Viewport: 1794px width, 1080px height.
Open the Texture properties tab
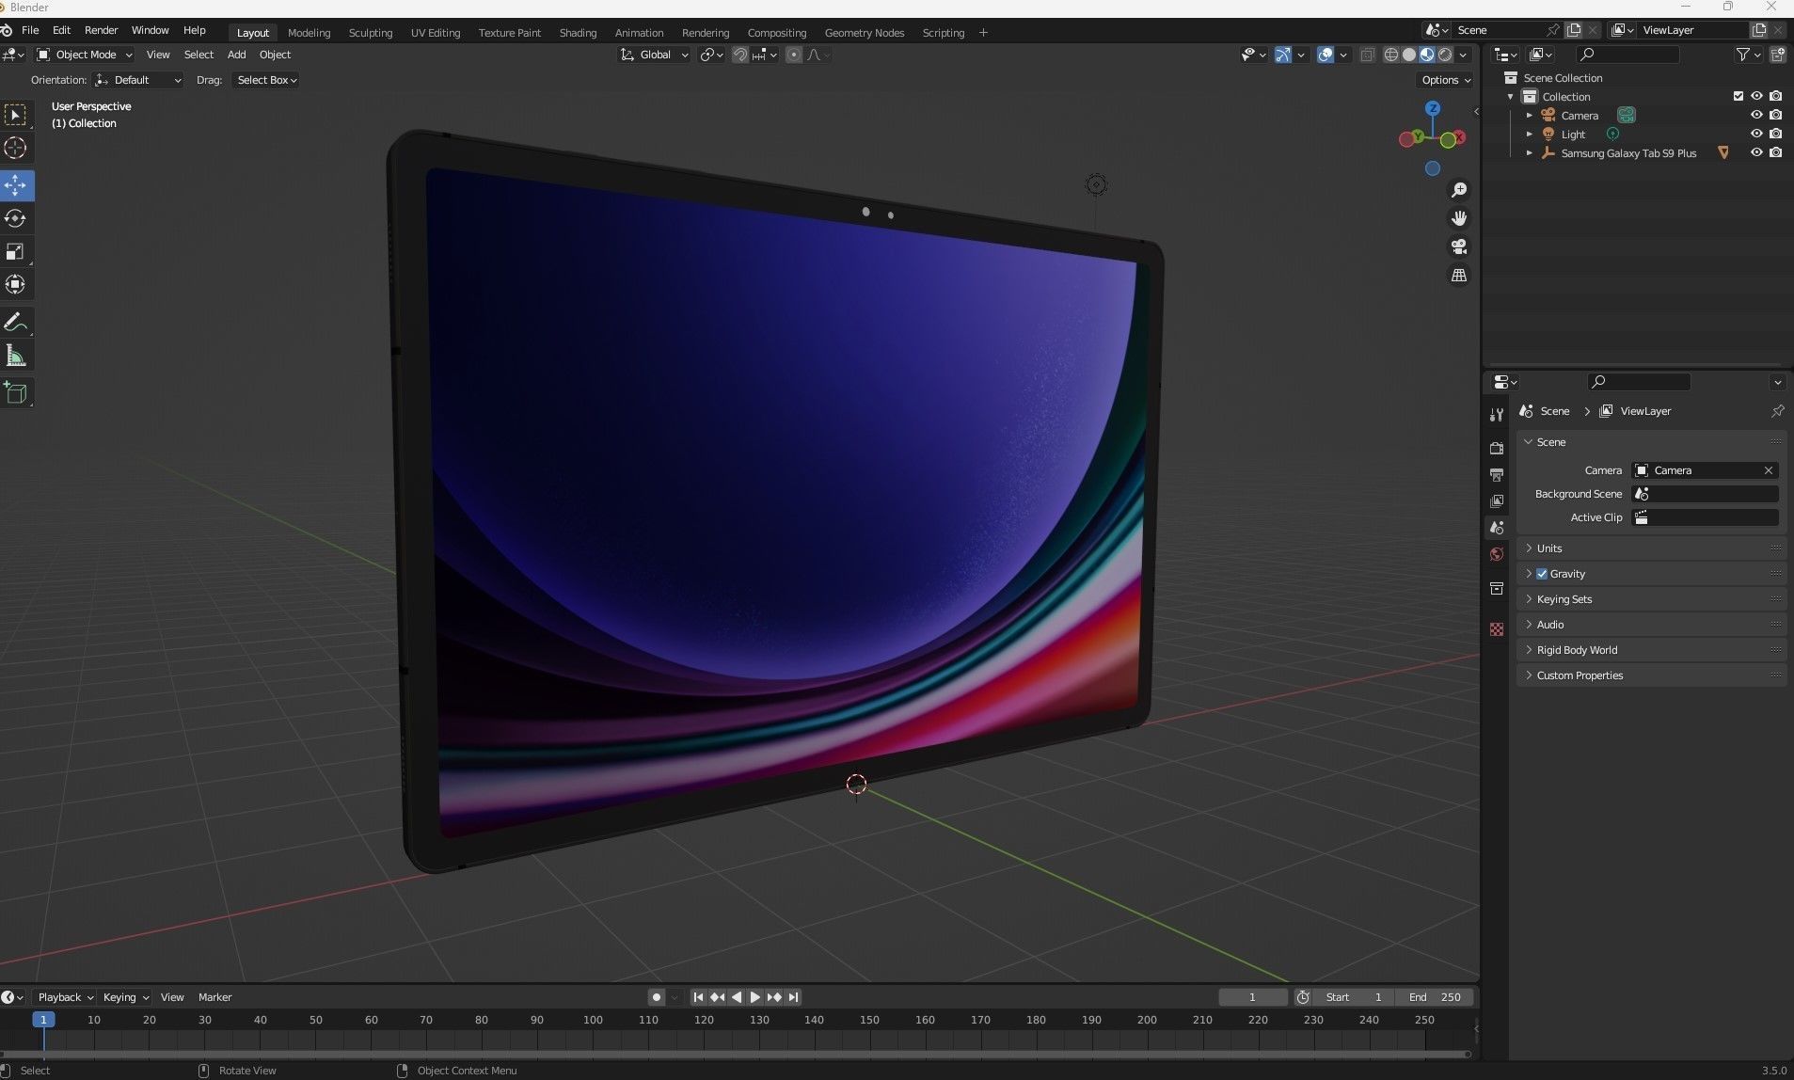[1497, 629]
